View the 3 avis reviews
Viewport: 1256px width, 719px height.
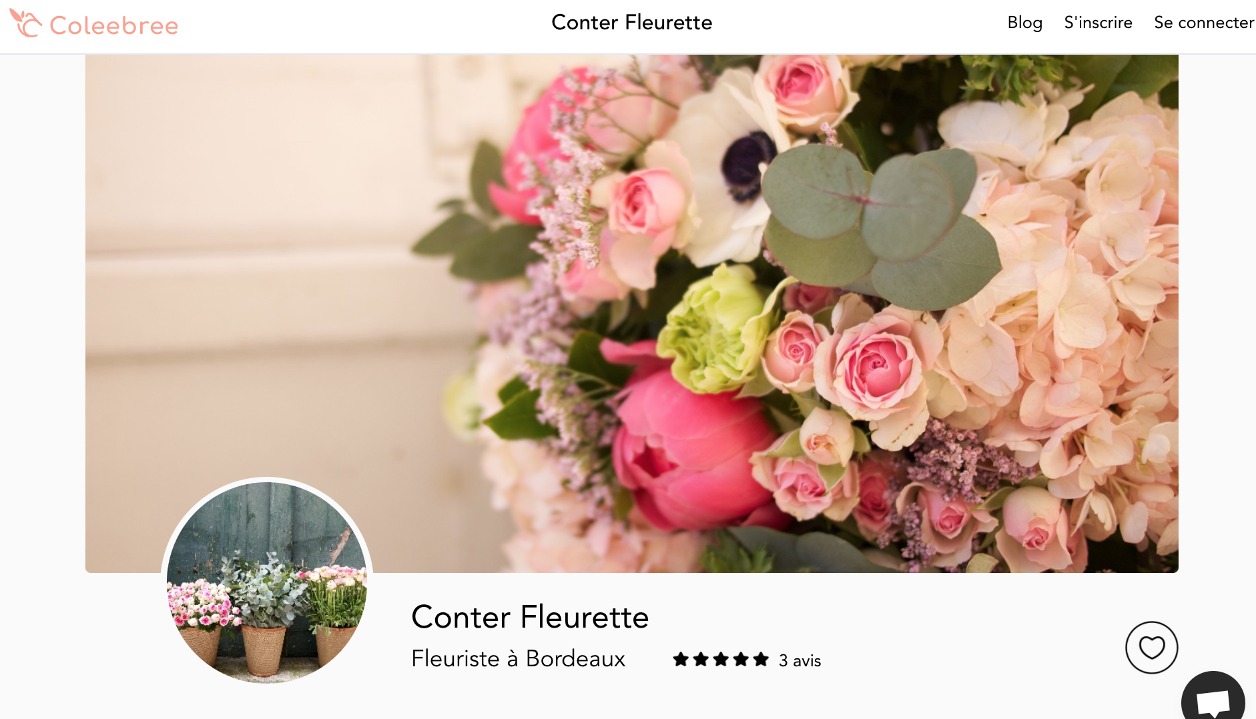coord(800,660)
